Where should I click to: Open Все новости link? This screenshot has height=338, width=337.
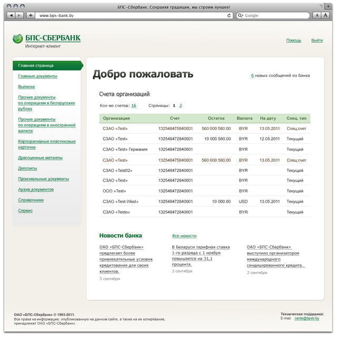pyautogui.click(x=184, y=236)
